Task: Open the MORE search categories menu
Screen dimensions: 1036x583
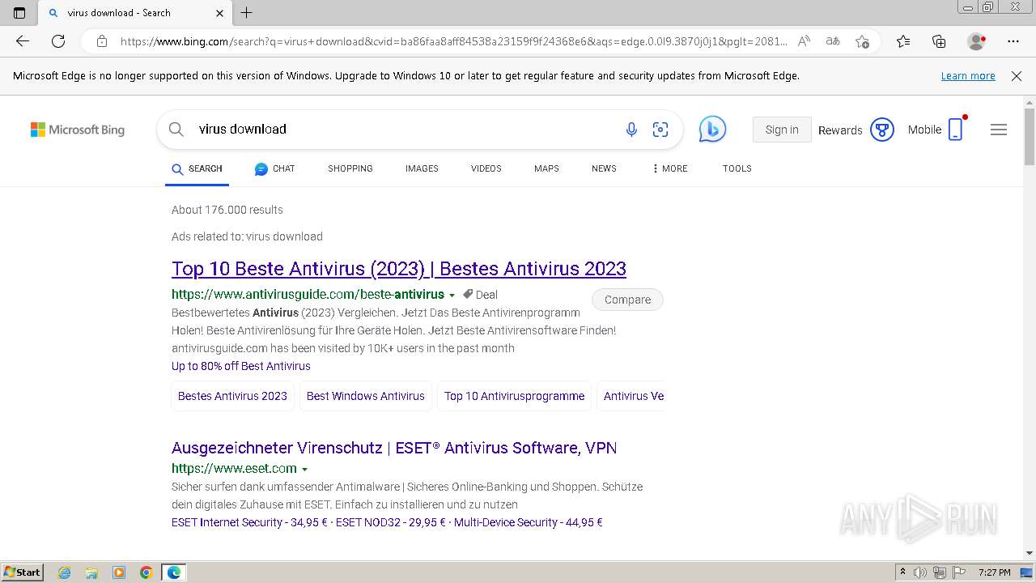Action: [669, 168]
